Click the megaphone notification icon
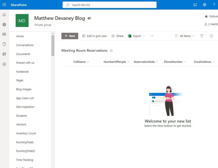 tap(195, 5)
